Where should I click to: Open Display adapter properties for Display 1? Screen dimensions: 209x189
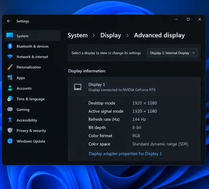[125, 154]
